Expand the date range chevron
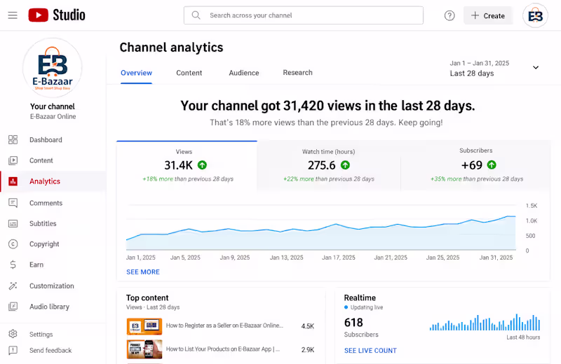The width and height of the screenshot is (561, 364). pyautogui.click(x=536, y=67)
